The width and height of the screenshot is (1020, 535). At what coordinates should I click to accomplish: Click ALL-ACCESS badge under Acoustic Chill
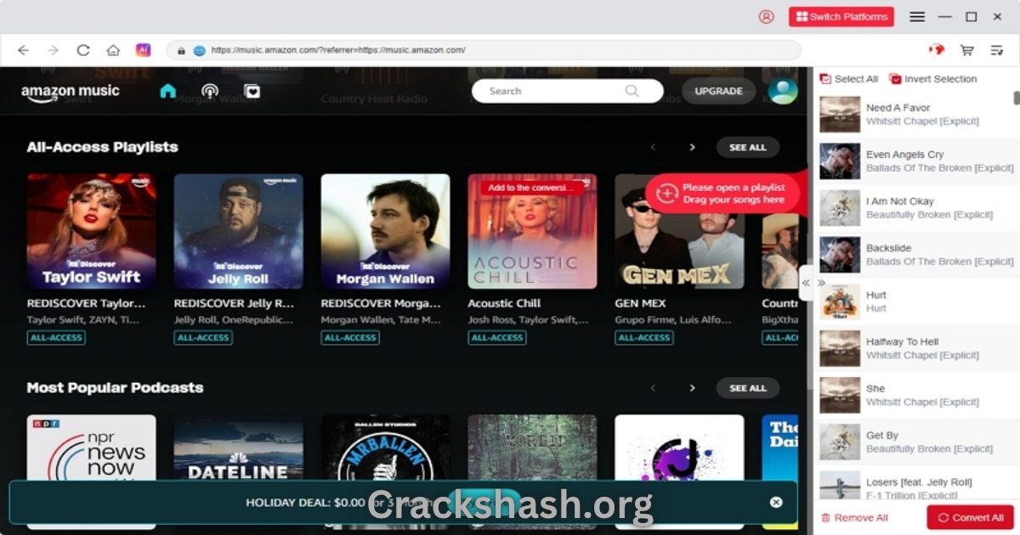(x=497, y=337)
